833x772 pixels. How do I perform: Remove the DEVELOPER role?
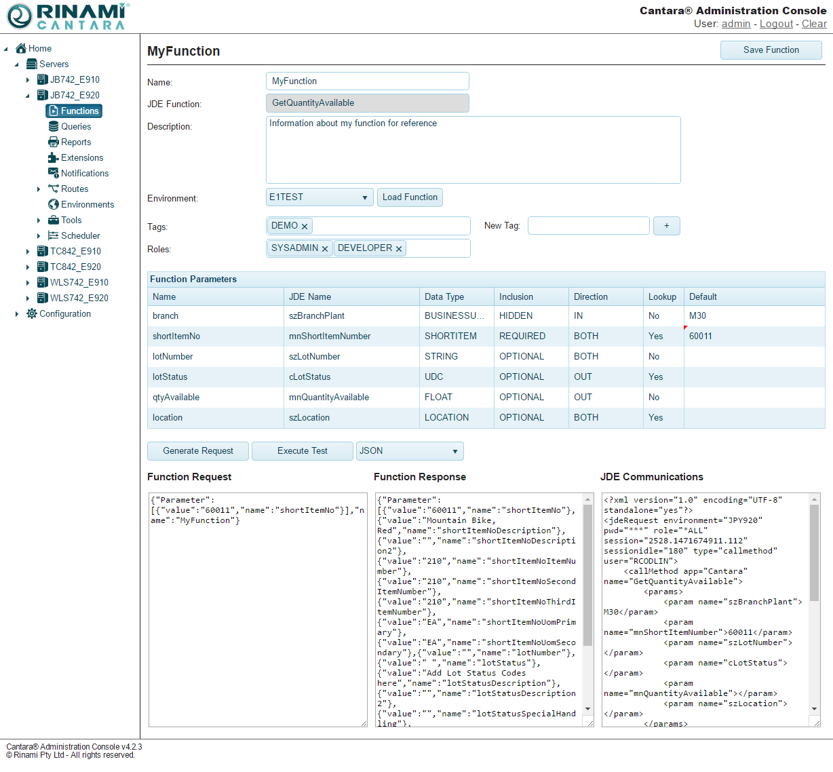point(399,249)
